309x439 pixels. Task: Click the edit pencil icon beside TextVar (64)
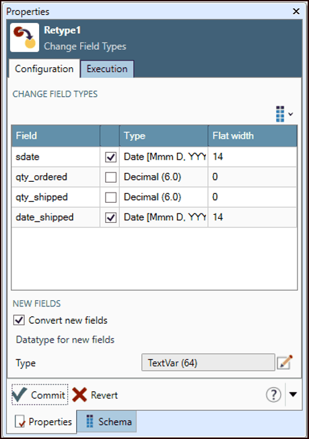pos(285,362)
